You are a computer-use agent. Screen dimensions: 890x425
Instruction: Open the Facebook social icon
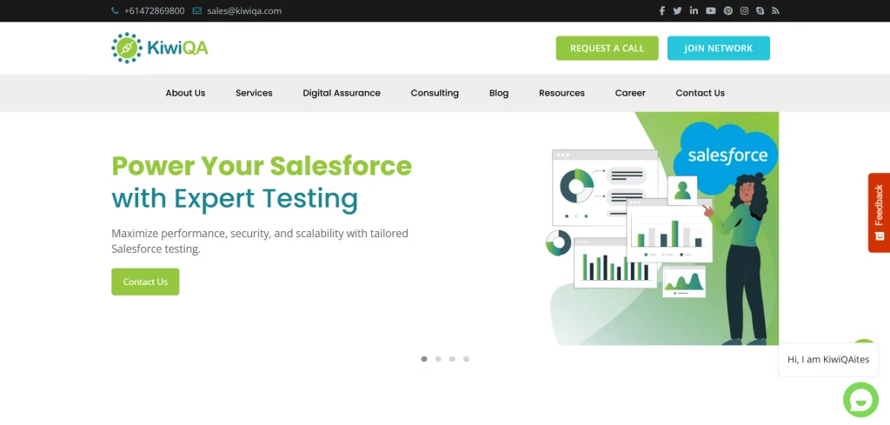[662, 11]
